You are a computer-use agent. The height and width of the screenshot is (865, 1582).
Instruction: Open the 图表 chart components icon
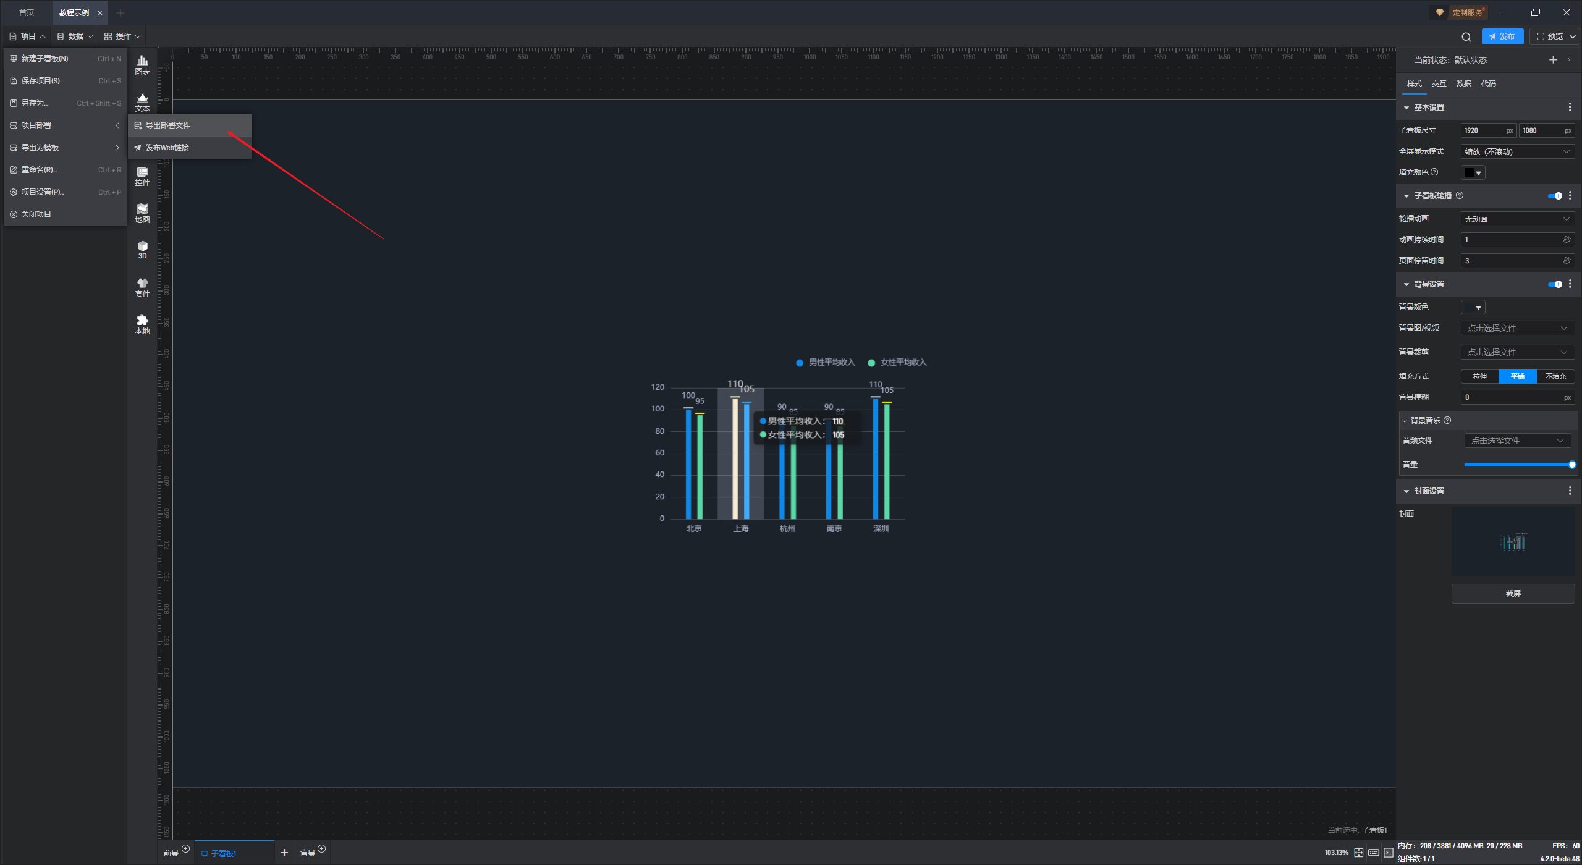[142, 64]
